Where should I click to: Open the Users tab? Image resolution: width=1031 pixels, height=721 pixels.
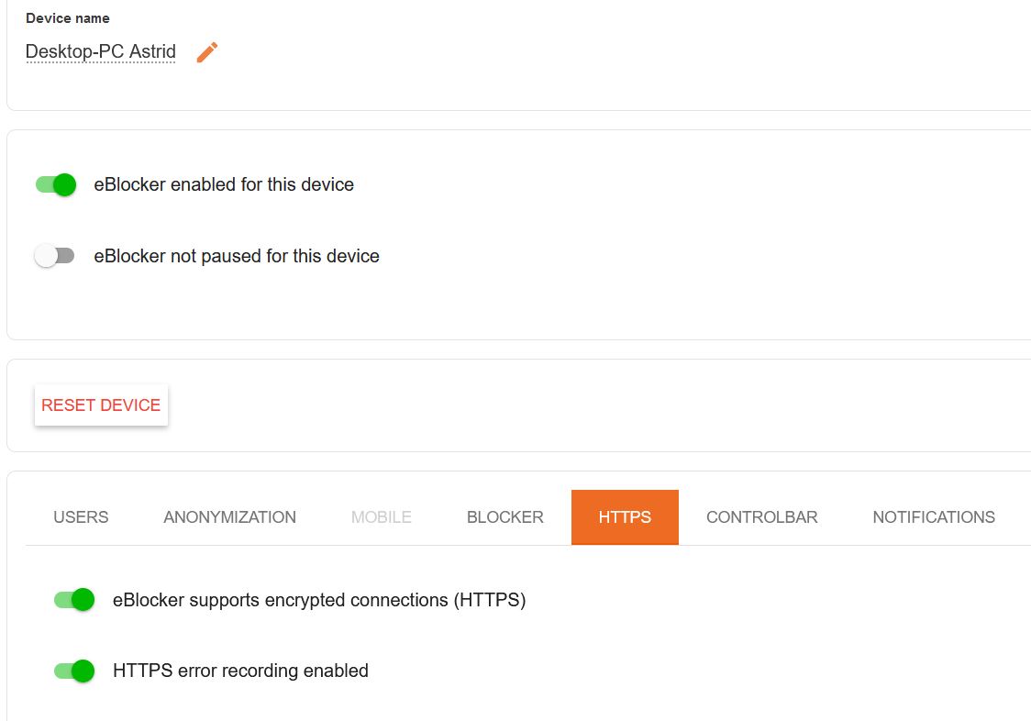(x=81, y=517)
